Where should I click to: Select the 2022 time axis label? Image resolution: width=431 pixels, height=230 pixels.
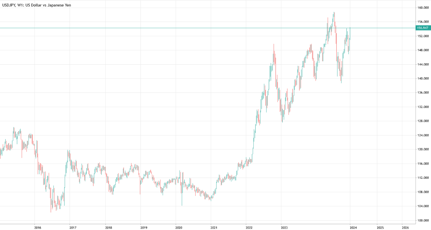pyautogui.click(x=249, y=227)
